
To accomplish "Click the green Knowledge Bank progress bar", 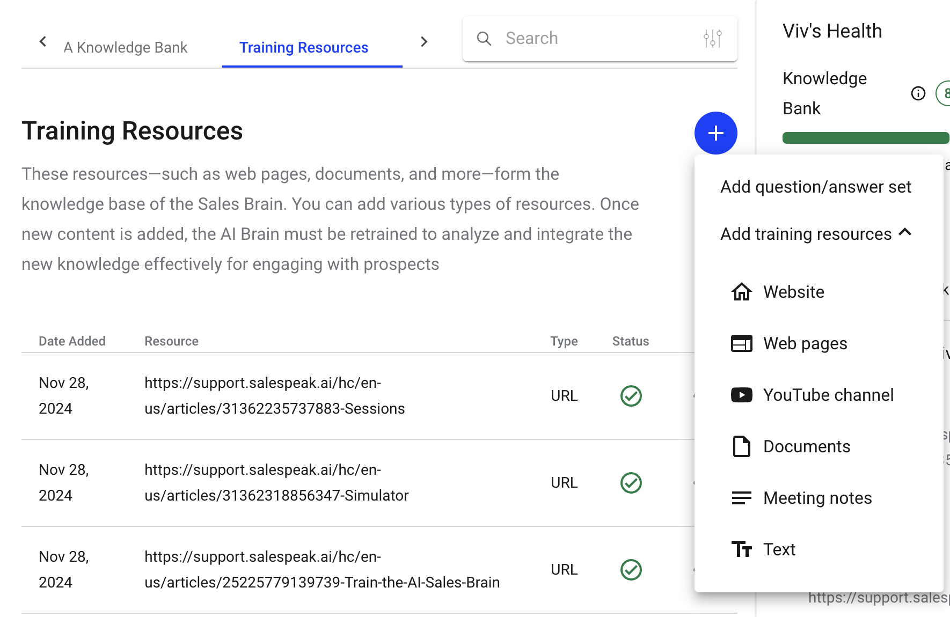I will coord(866,138).
